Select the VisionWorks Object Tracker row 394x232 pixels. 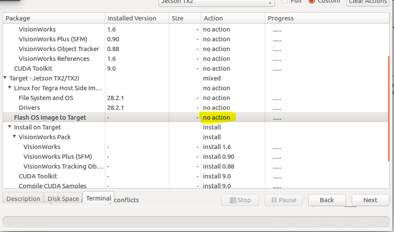[x=196, y=49]
